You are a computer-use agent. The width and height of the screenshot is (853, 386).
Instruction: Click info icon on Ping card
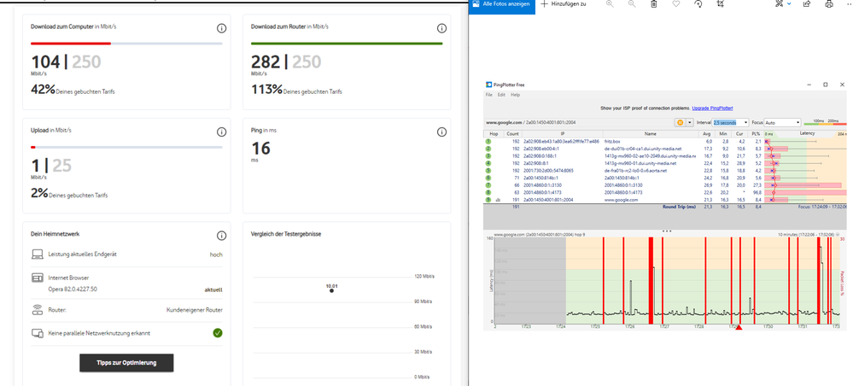coord(441,132)
